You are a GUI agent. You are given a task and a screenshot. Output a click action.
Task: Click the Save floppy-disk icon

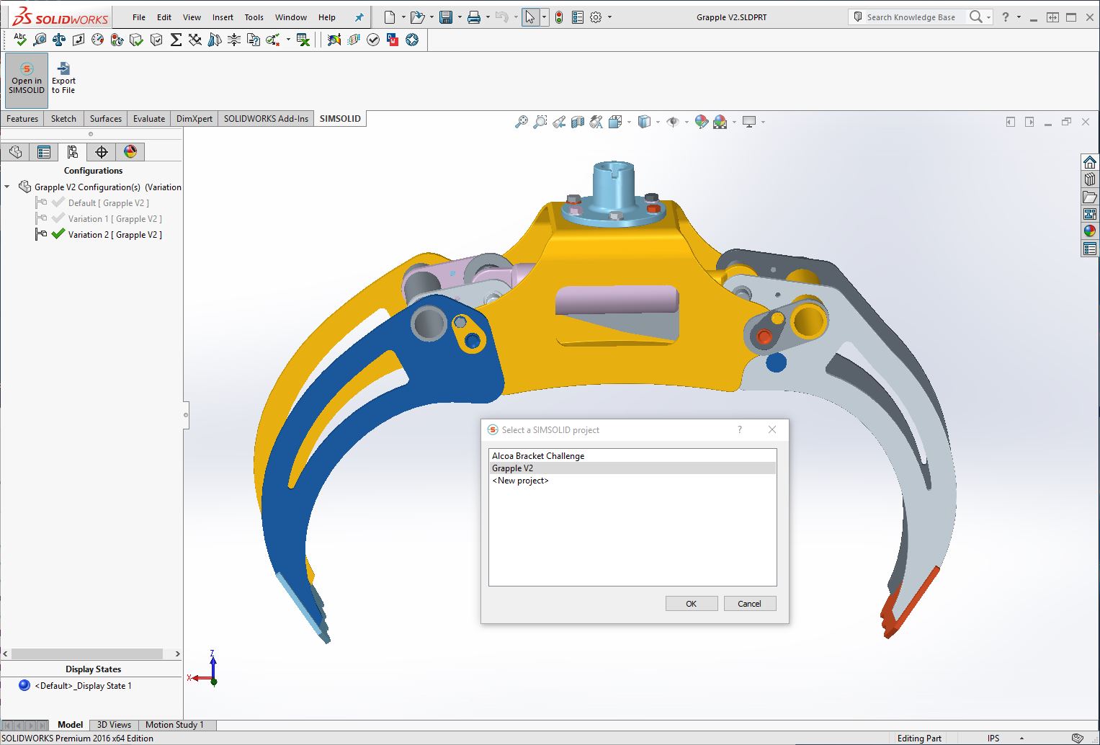(x=446, y=17)
